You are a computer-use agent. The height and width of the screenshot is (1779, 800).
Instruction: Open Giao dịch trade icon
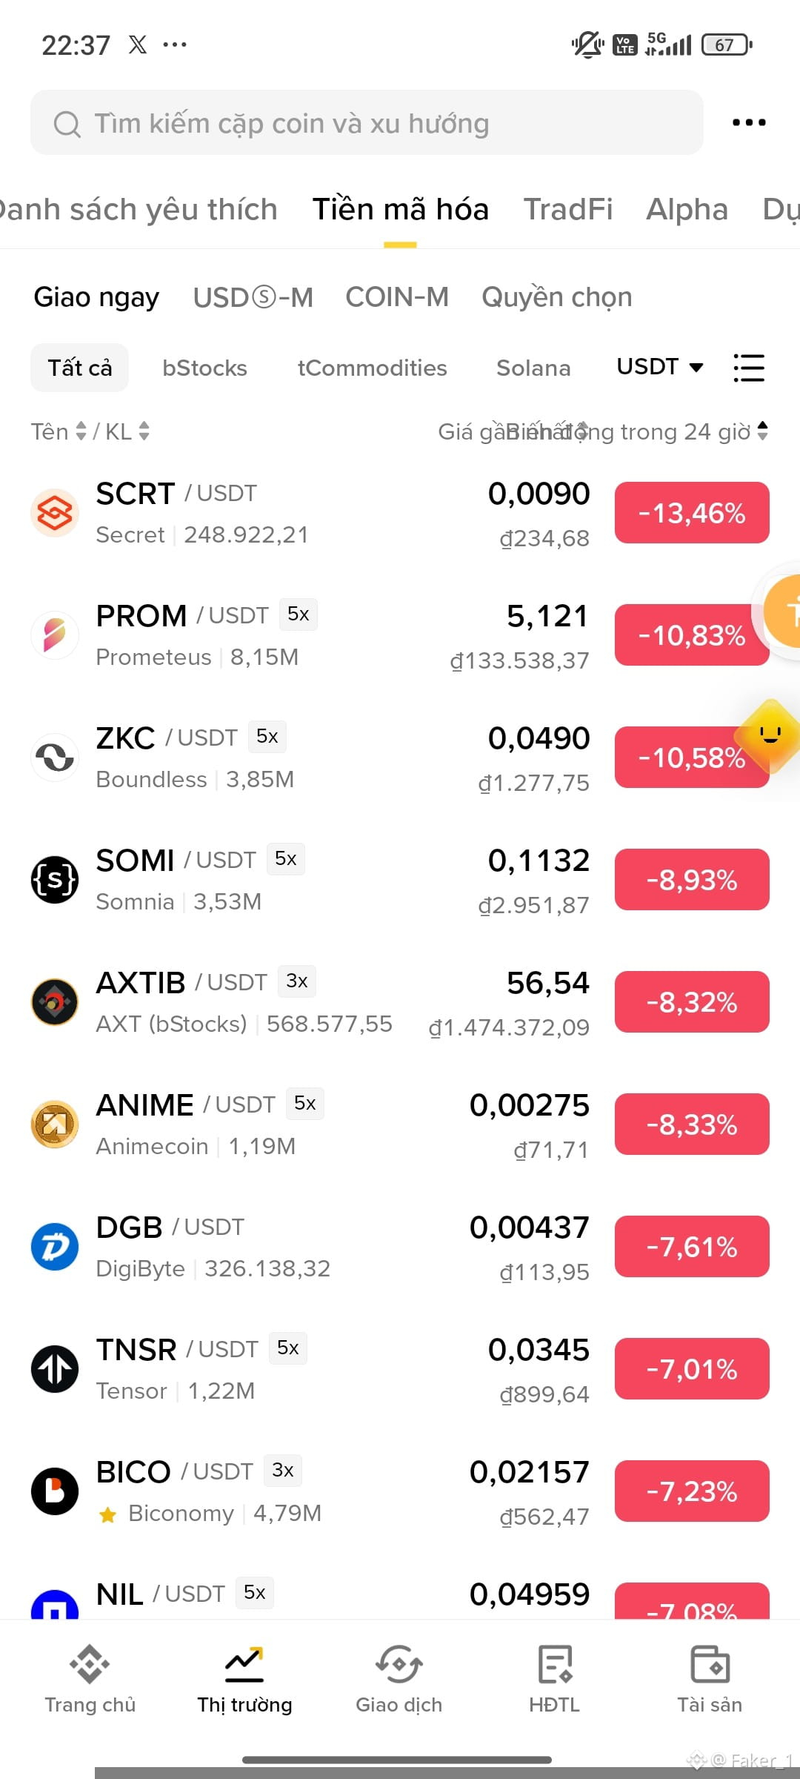399,1664
